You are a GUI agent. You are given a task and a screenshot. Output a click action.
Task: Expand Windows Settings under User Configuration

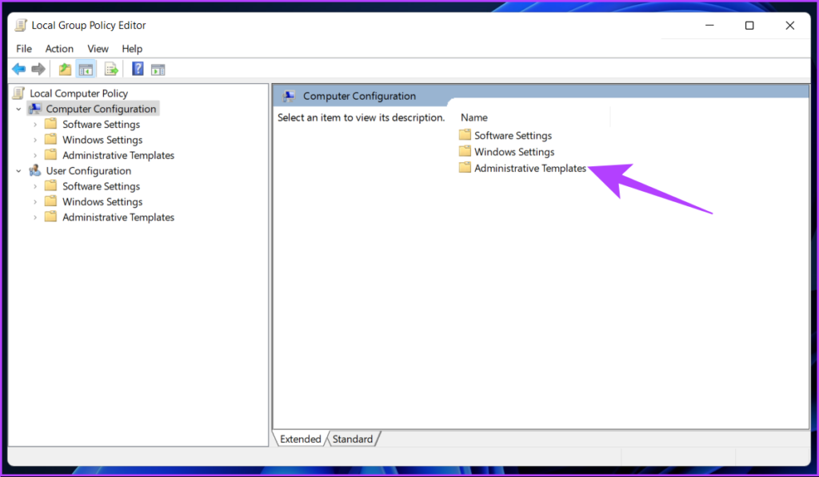coord(35,202)
